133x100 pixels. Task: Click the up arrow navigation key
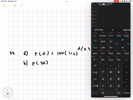[122, 40]
